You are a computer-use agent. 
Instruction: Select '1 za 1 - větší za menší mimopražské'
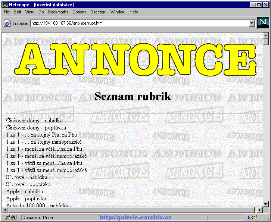coord(47,170)
